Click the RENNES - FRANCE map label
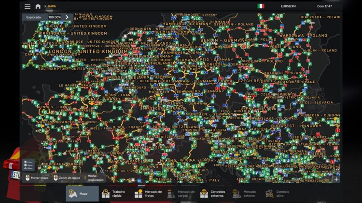Viewport: 362px width, 203px height. (x=55, y=107)
